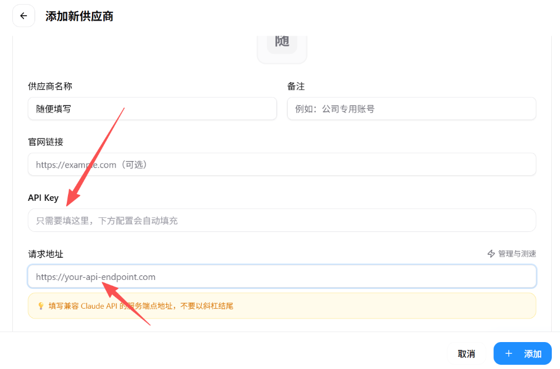This screenshot has width=560, height=369.
Task: Go back using the arrow button
Action: [x=23, y=16]
